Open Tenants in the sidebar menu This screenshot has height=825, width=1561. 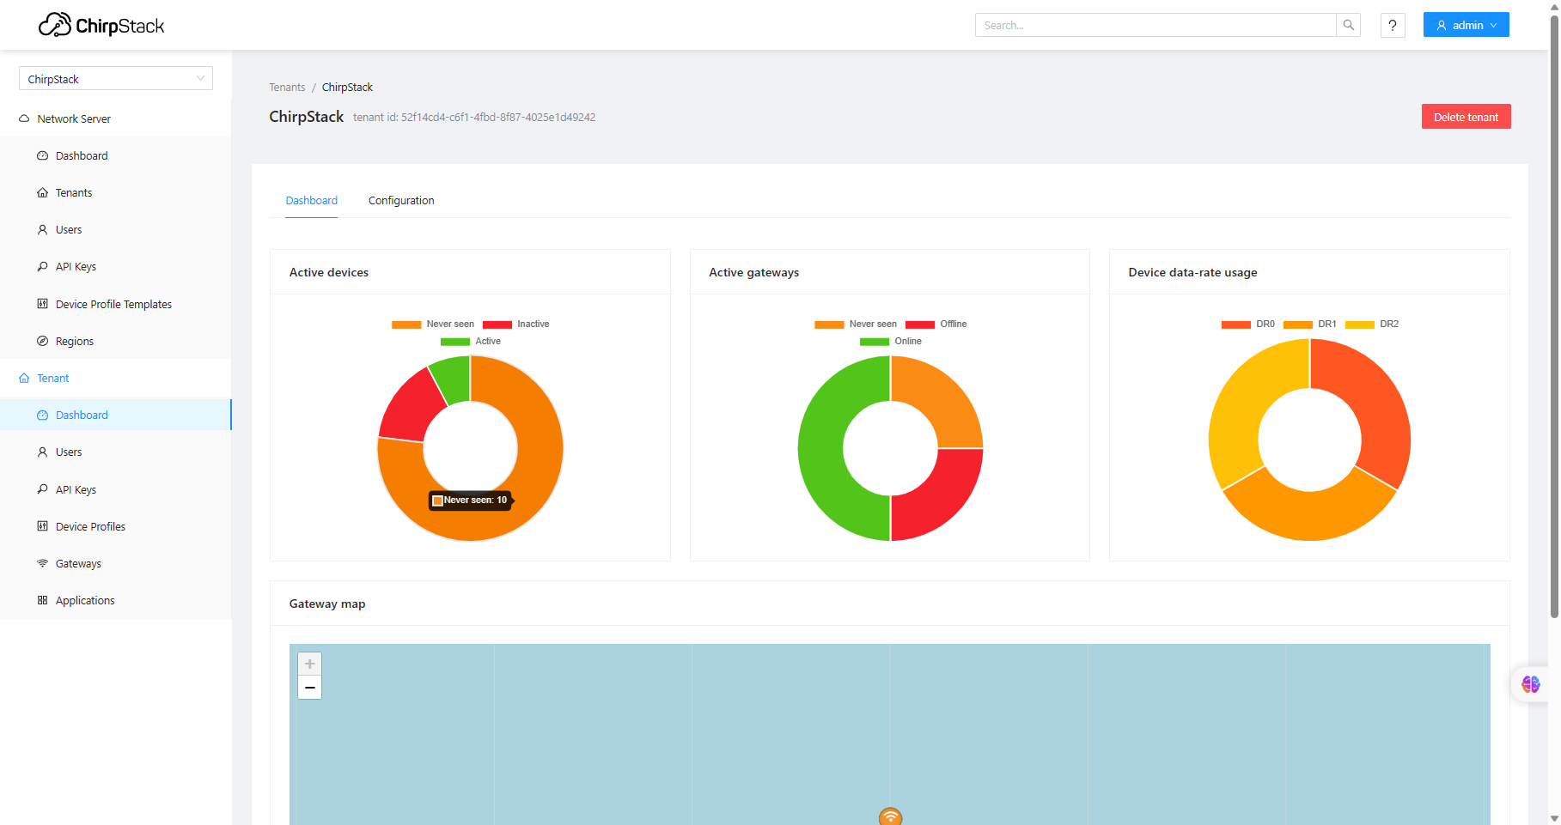116,192
